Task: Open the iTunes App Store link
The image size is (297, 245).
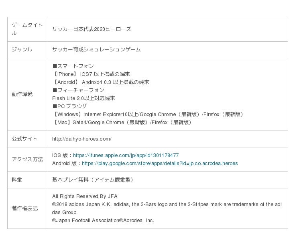Action: click(126, 155)
